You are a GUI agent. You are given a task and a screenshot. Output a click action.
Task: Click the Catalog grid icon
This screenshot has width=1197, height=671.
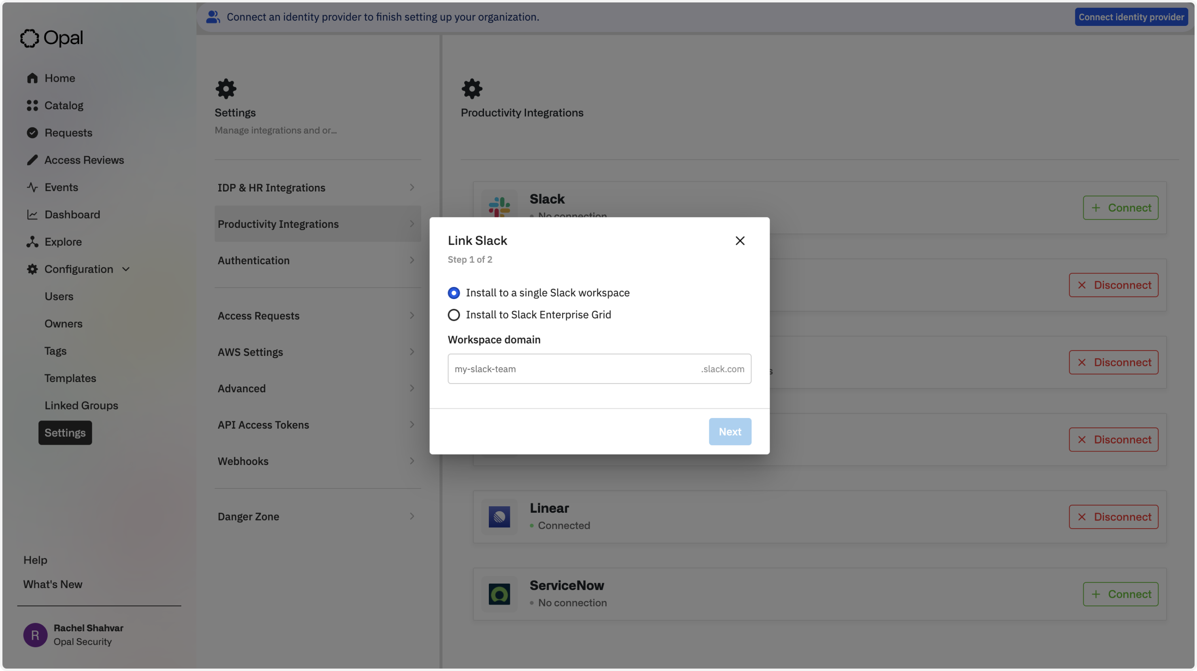pos(32,106)
